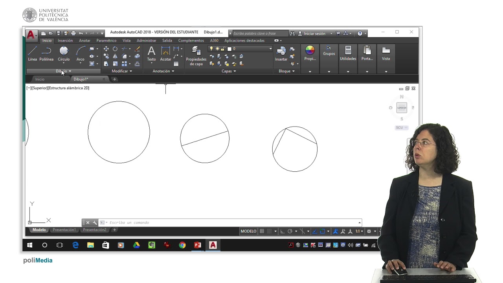Expand the Bloque panel
The width and height of the screenshot is (503, 283).
click(x=286, y=71)
